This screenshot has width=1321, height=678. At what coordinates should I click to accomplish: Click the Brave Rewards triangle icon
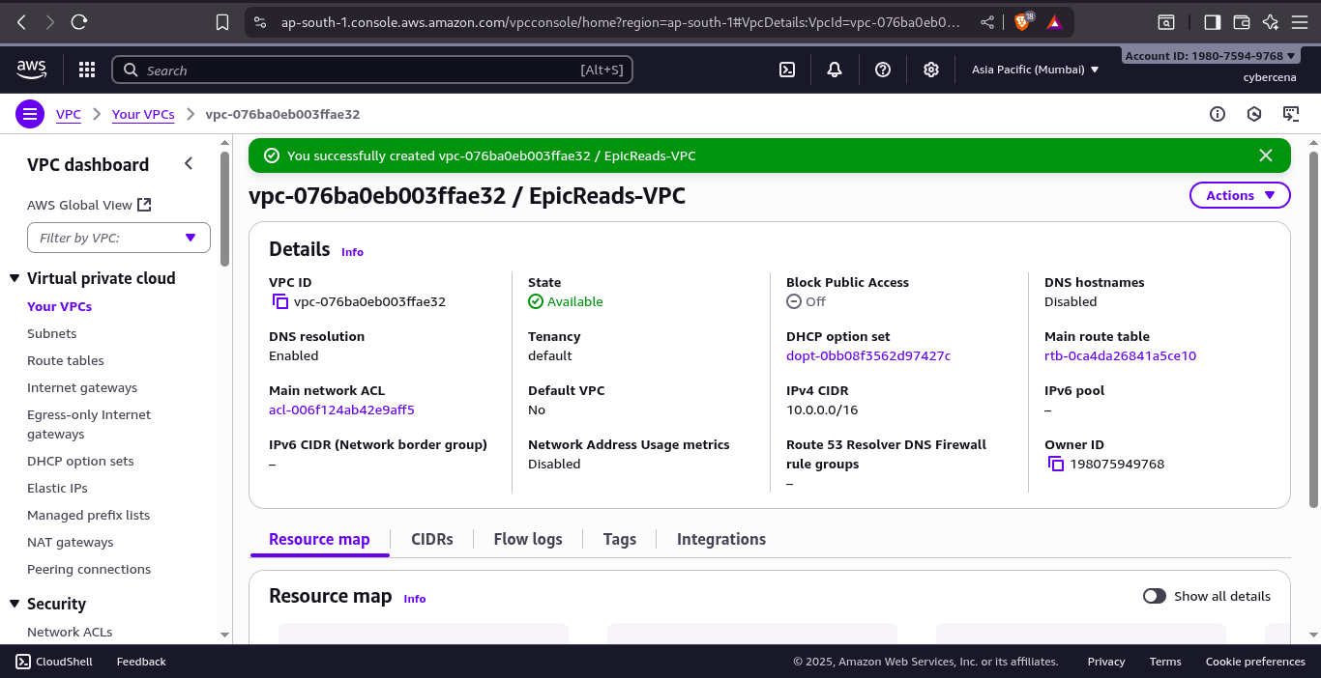pyautogui.click(x=1054, y=21)
